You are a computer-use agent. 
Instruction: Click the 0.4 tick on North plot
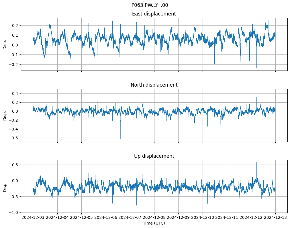(15, 93)
